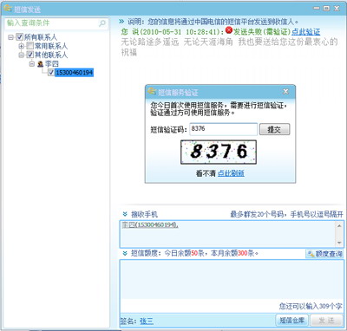Expand the 常用联系人 tree node
The height and width of the screenshot is (331, 347).
pos(21,46)
